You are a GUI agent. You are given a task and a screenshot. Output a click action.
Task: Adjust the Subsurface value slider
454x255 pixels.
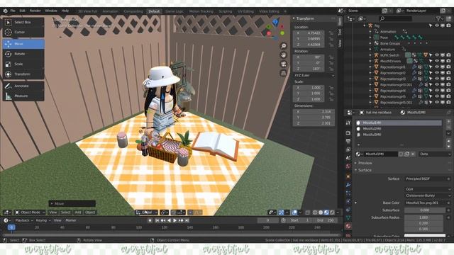tap(425, 210)
